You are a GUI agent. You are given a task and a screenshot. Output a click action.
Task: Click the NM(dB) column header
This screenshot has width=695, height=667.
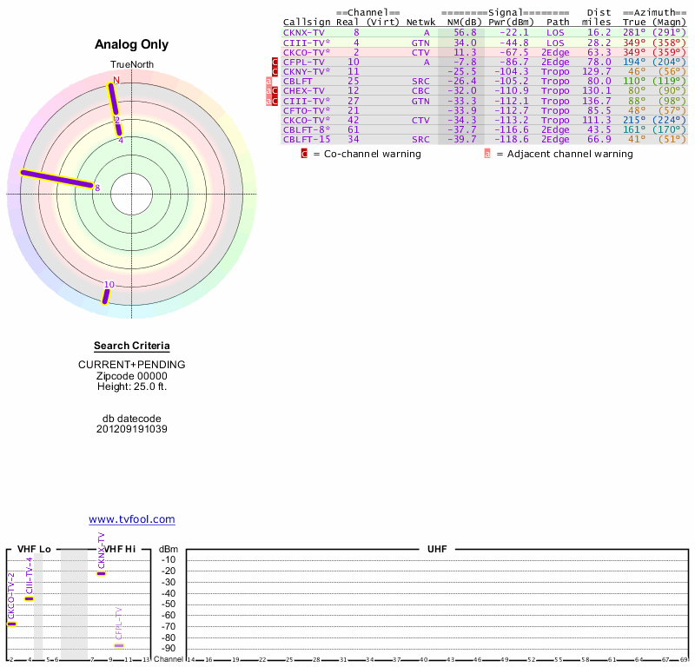(460, 22)
